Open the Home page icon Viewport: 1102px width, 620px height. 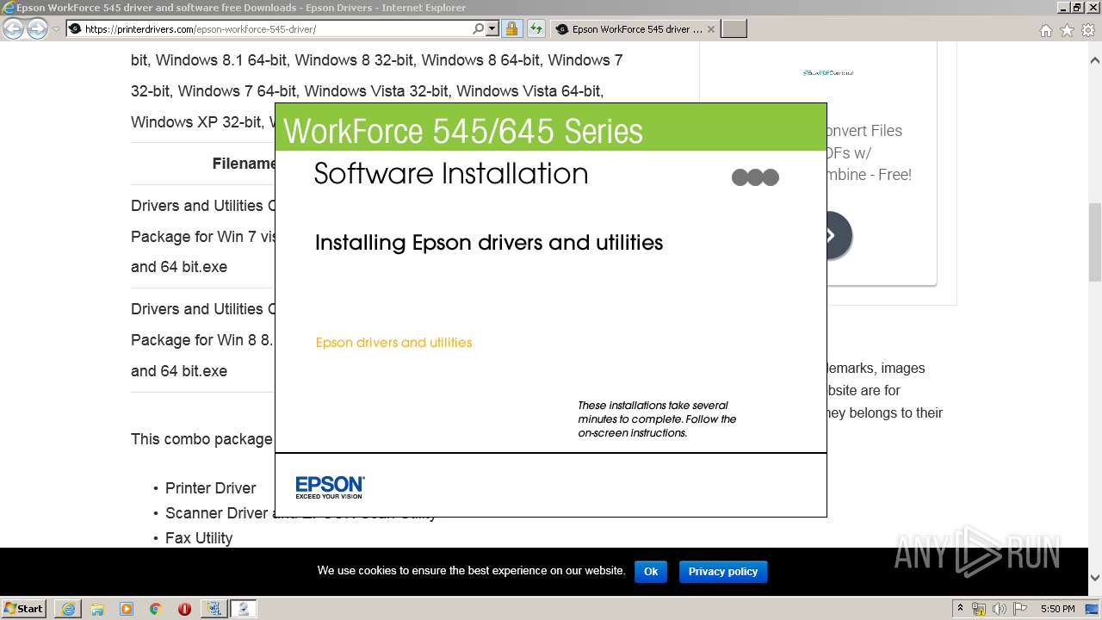pos(1045,30)
